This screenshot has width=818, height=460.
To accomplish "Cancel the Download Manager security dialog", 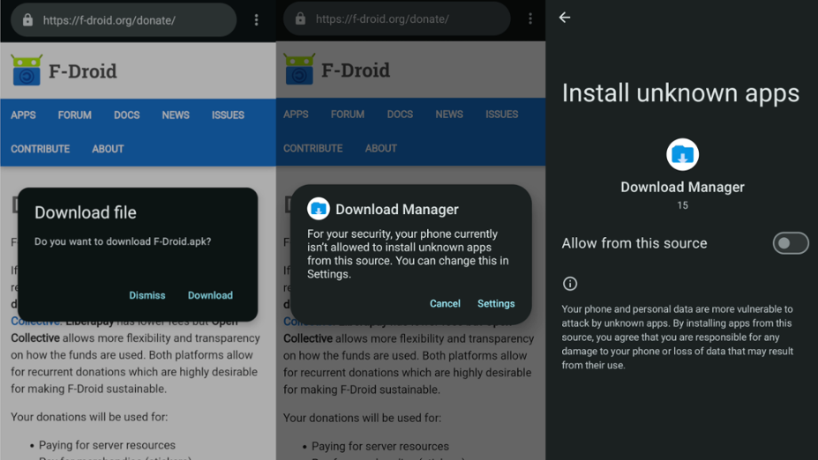I will tap(445, 303).
